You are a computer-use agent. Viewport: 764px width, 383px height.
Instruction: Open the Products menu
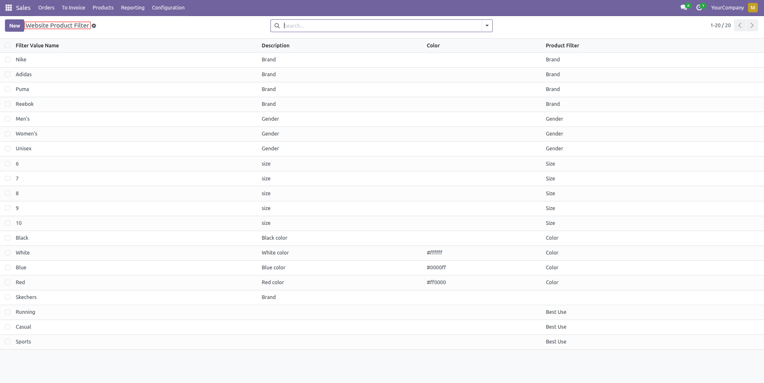(x=103, y=7)
